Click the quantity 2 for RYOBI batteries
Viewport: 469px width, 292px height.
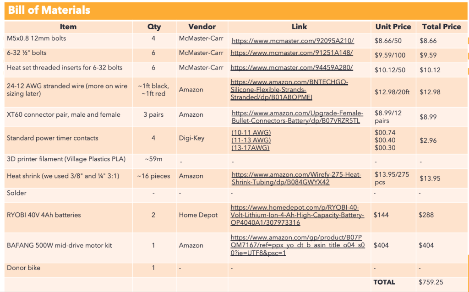tap(153, 215)
